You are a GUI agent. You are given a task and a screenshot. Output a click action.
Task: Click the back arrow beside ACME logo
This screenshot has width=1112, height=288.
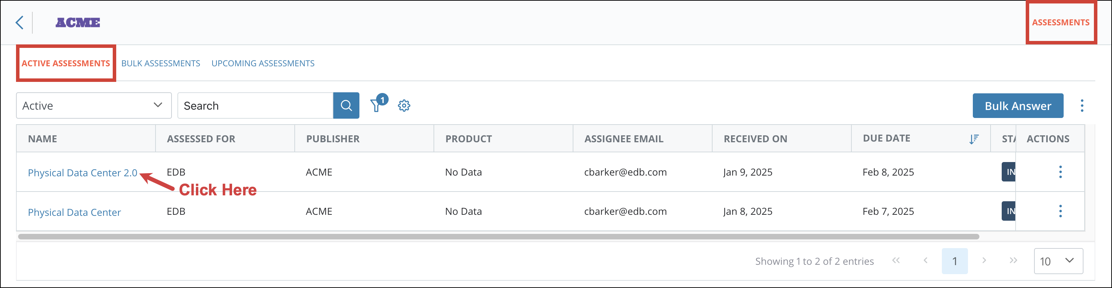(19, 23)
